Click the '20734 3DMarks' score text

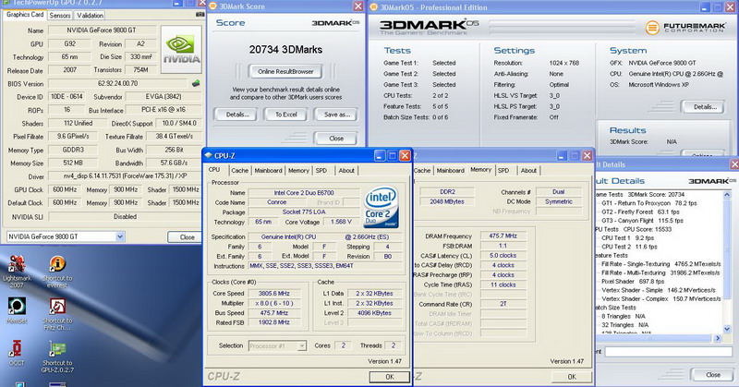pyautogui.click(x=285, y=50)
